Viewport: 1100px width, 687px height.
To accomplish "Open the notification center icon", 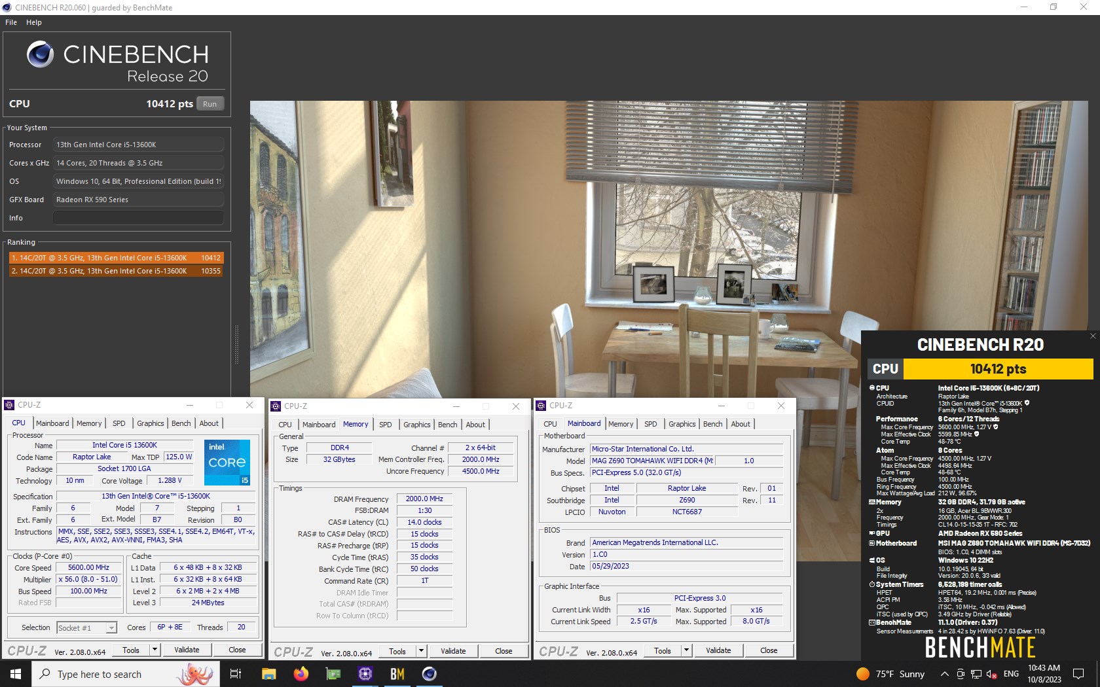I will [x=1078, y=674].
